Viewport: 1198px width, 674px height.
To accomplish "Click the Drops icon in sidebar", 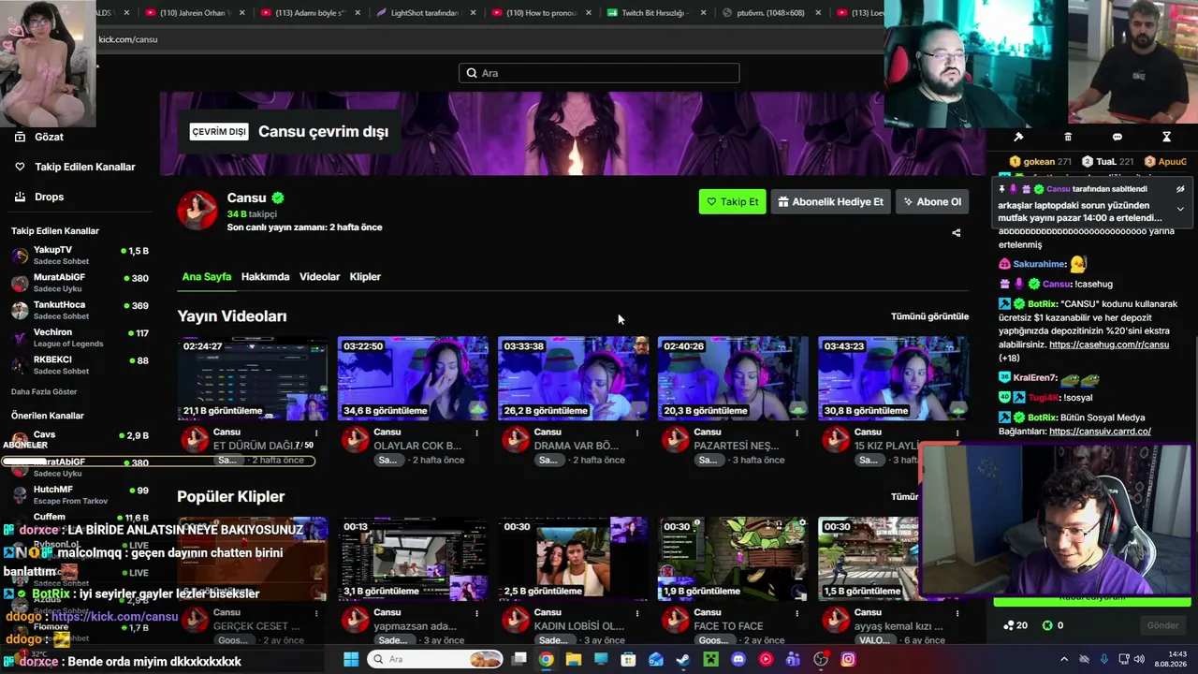I will click(x=20, y=197).
